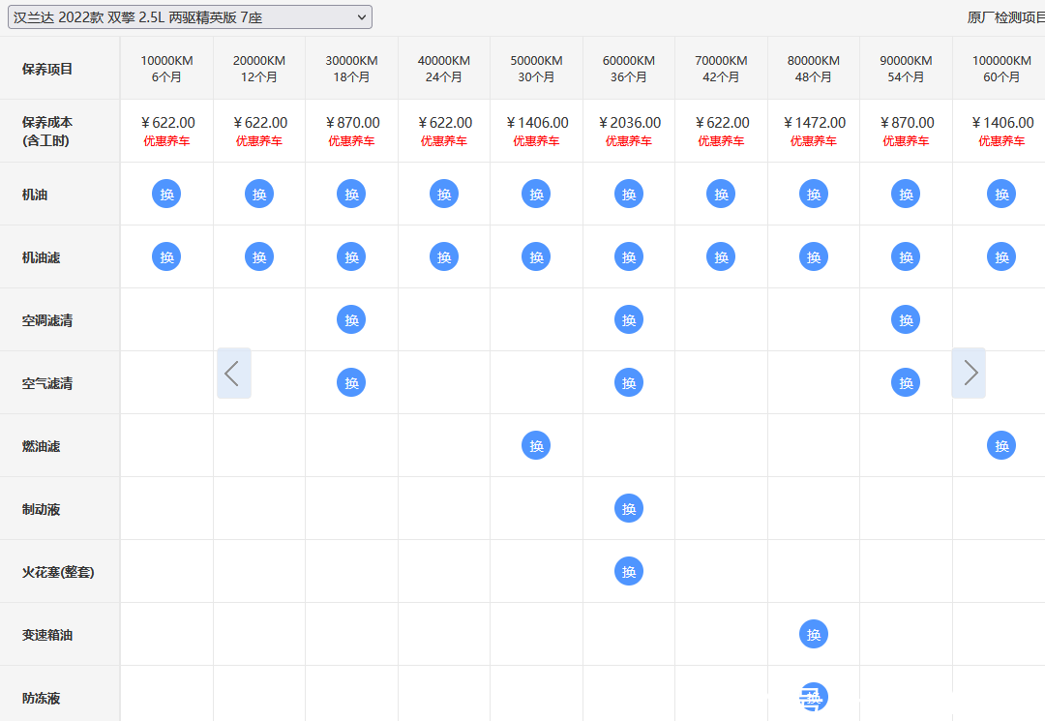
Task: Click 变速箱油 replace icon under 80000KM
Action: point(814,634)
